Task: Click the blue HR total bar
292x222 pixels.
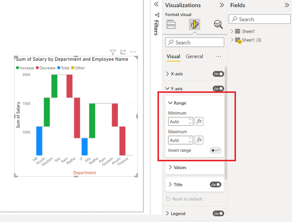Action: (x=39, y=141)
